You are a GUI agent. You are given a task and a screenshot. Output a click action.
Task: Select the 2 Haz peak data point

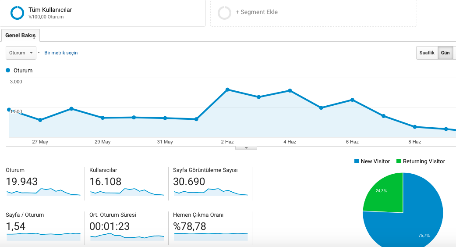pos(227,89)
